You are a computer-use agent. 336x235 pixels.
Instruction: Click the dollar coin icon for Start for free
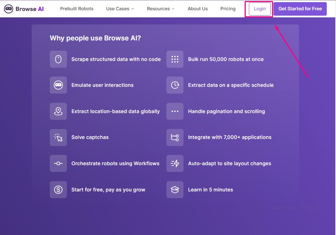58,190
